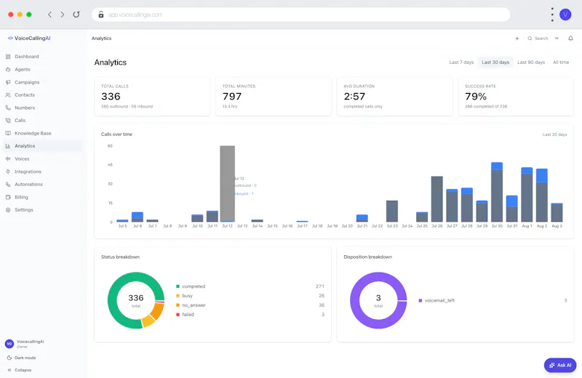Open the notifications bell icon
582x378 pixels.
point(570,39)
